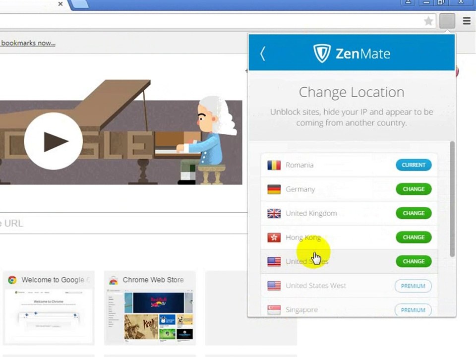This screenshot has height=357, width=476.
Task: Select the Hong Kong text label
Action: pos(303,238)
